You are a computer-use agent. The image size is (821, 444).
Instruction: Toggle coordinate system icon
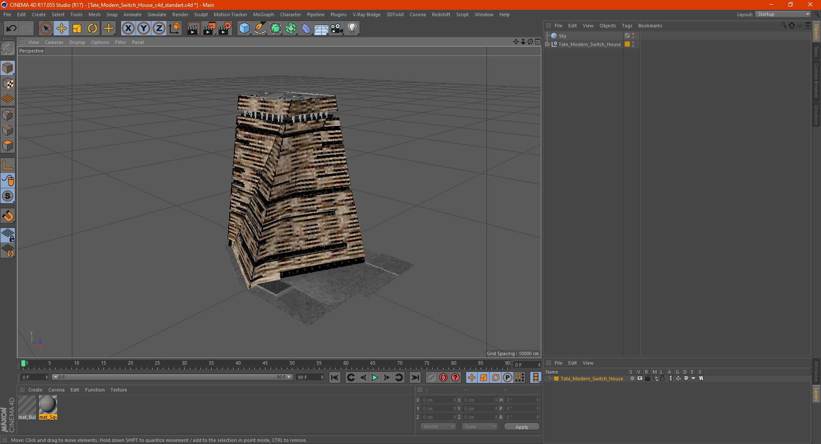point(175,29)
